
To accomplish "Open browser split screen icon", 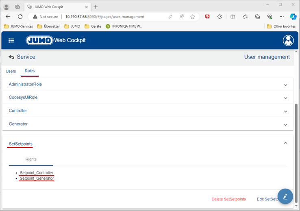I will [233, 17].
